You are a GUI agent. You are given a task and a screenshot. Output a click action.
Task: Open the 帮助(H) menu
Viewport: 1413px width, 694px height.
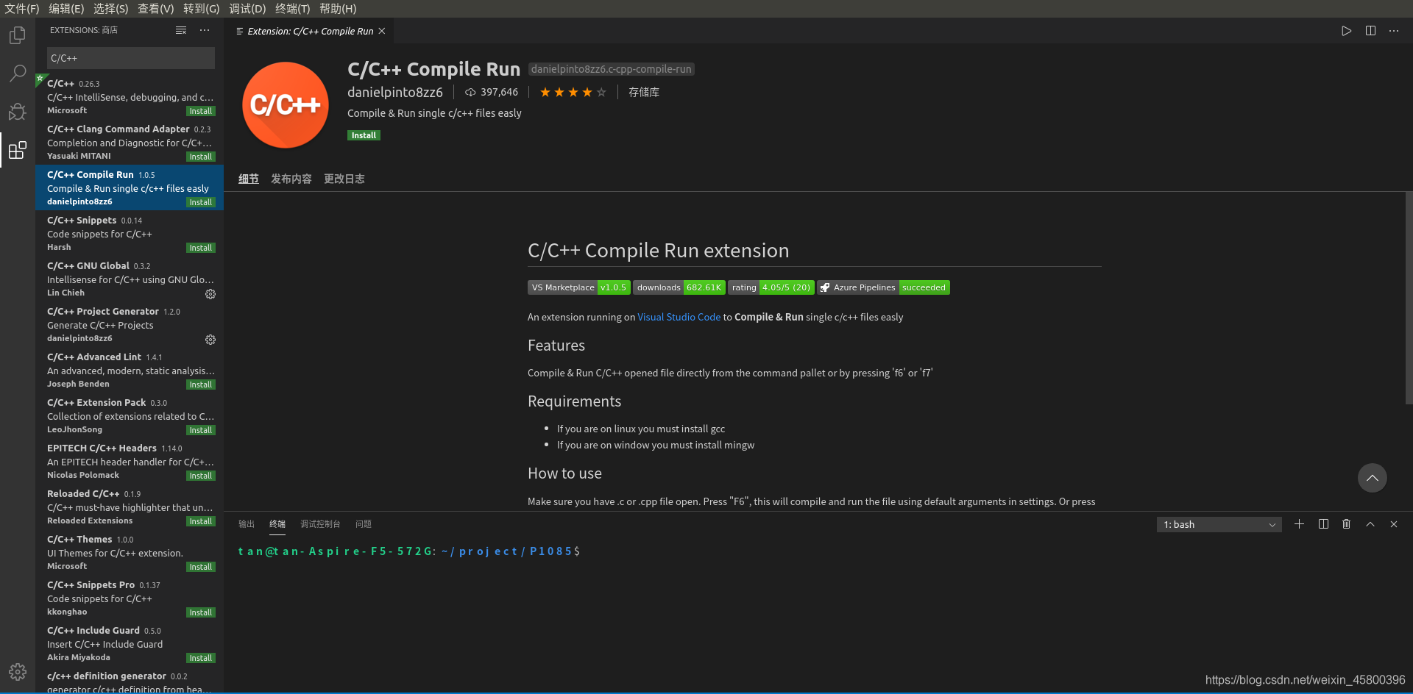pyautogui.click(x=338, y=8)
